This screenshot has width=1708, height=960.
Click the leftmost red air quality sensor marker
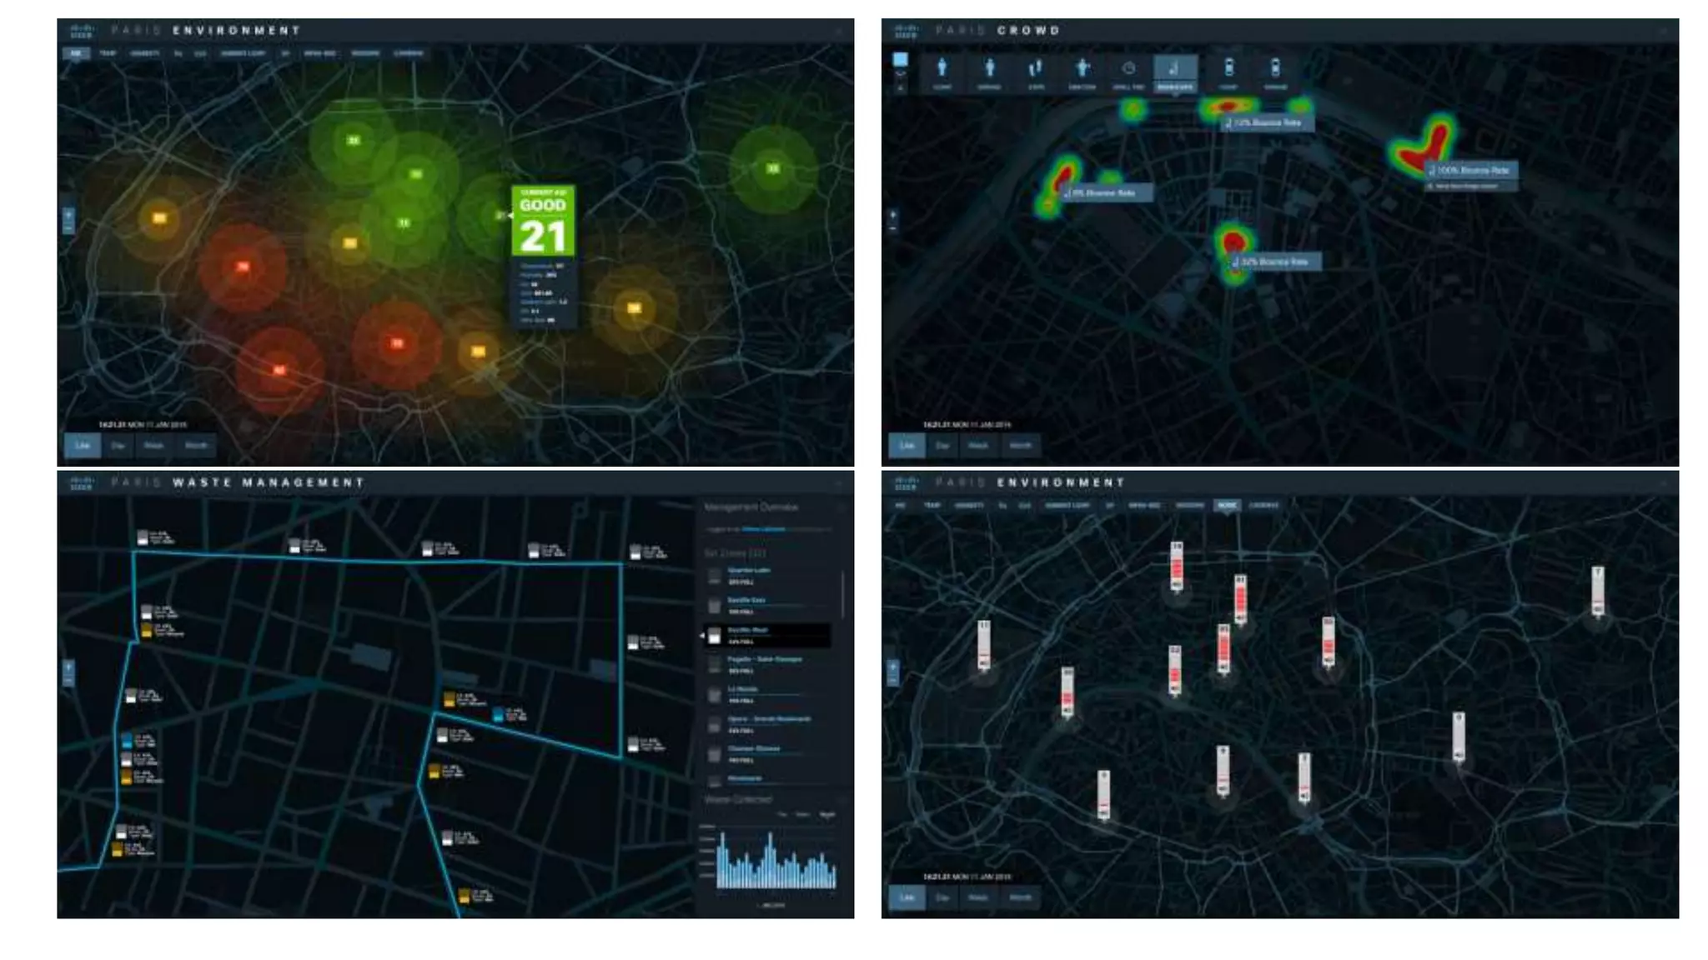point(243,267)
